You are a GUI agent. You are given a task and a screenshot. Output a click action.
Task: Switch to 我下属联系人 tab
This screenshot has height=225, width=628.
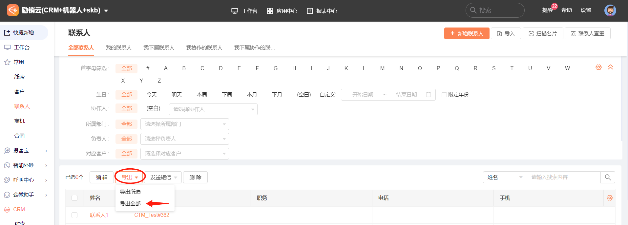click(x=159, y=48)
